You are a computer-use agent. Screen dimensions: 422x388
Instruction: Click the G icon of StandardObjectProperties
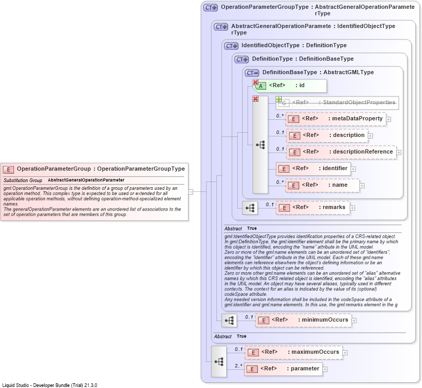(284, 103)
